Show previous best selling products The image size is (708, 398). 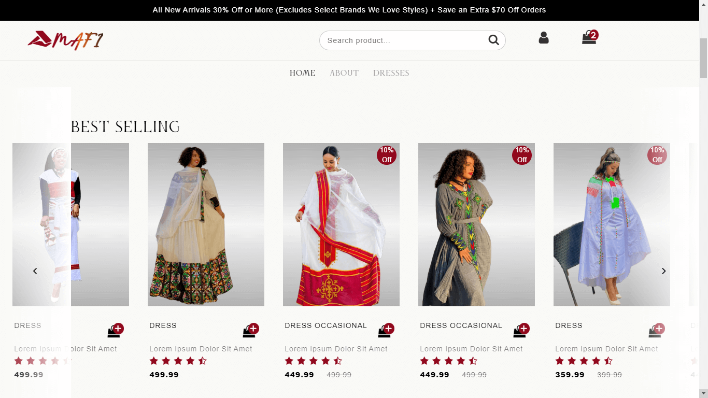(x=35, y=271)
